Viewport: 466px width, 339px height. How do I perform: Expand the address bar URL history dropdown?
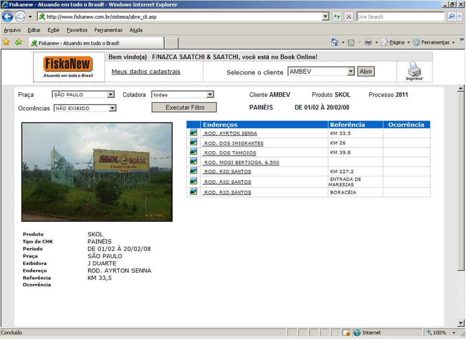click(326, 17)
